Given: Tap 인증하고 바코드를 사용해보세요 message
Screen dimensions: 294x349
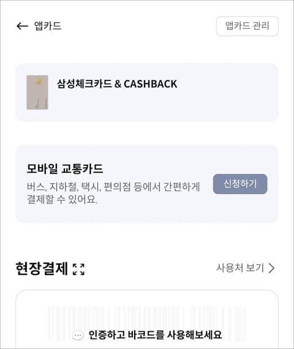Looking at the screenshot, I should coord(155,335).
